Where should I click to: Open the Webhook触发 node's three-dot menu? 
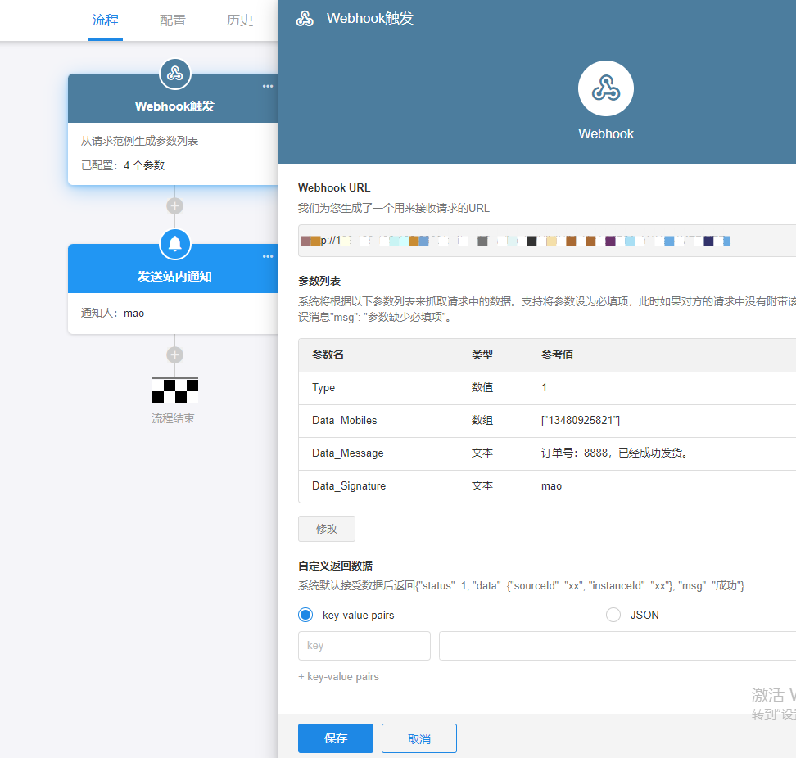click(x=268, y=87)
